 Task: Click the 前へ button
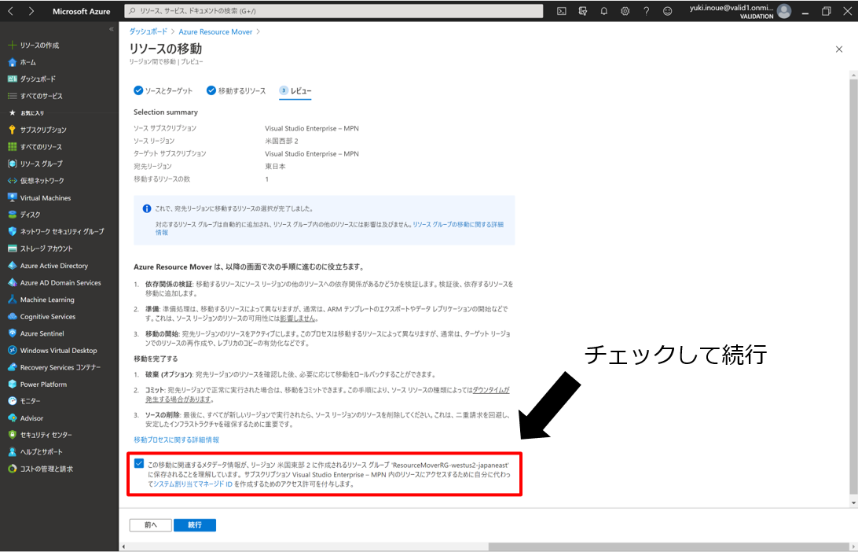tap(151, 525)
